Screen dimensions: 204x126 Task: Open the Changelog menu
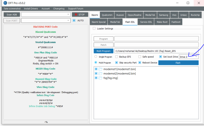point(59,8)
